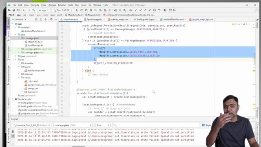This screenshot has height=147, width=261.
Task: Switch to SpotManager.kt editor tab
Action: pyautogui.click(x=94, y=19)
